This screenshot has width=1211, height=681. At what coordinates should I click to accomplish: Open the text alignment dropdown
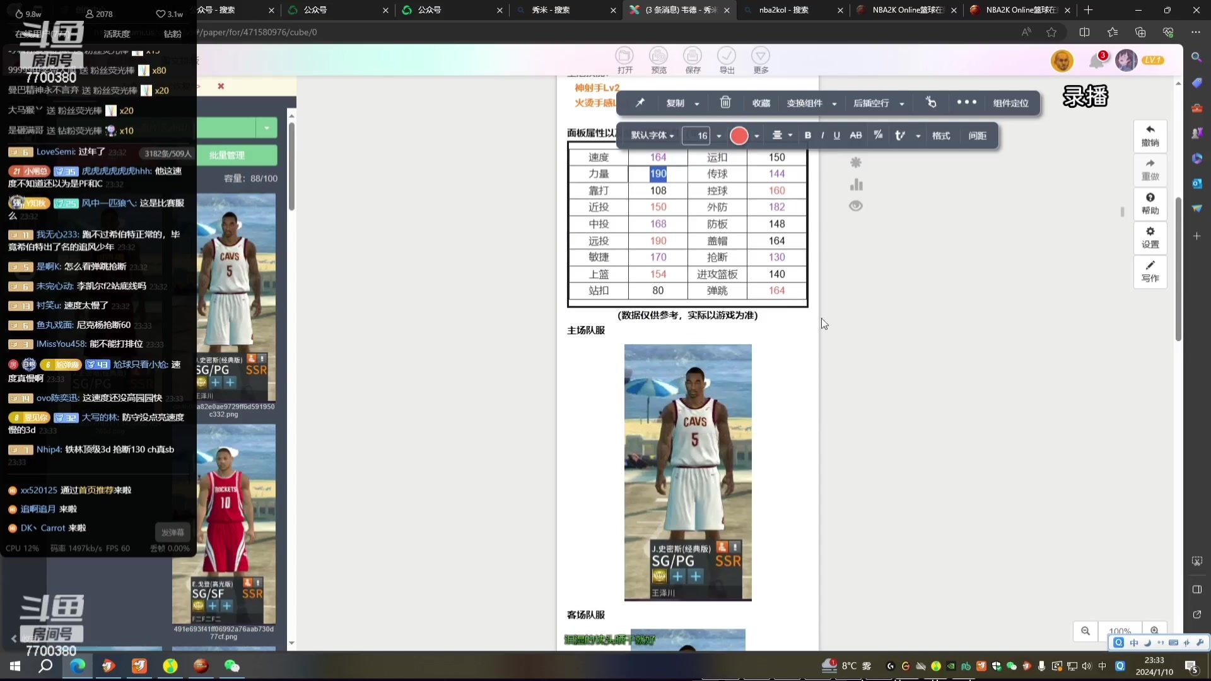click(783, 135)
